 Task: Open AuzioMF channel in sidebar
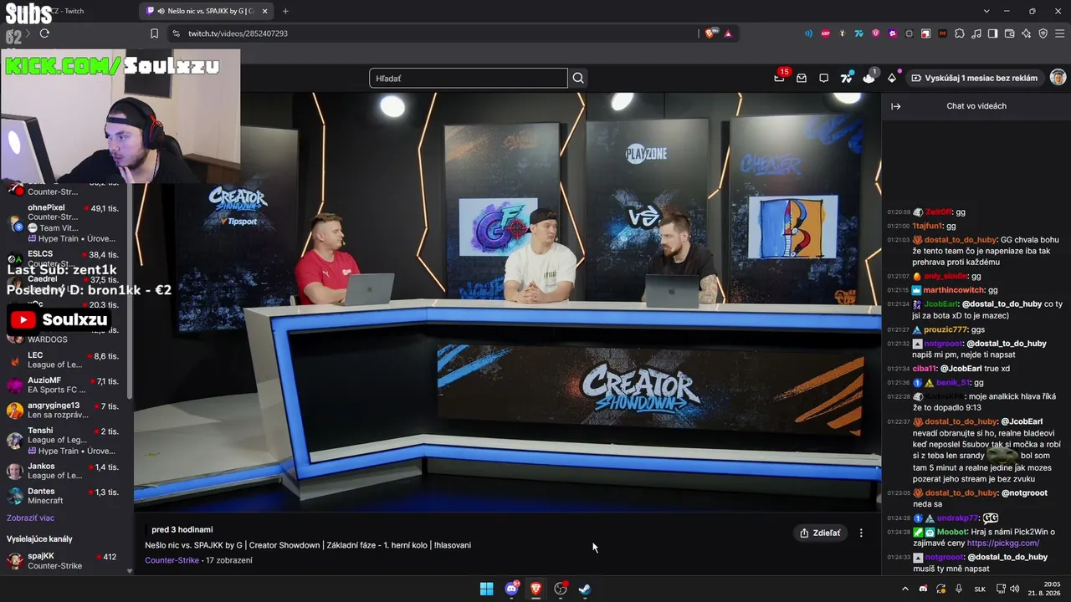[x=64, y=385]
